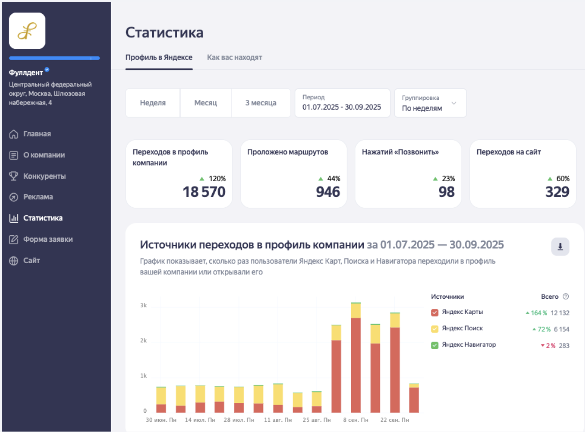The image size is (585, 432).
Task: Switch to the Профиль в Яндексе tab
Action: 159,57
